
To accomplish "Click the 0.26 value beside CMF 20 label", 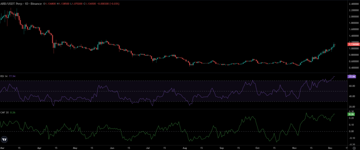I will [x=12, y=112].
